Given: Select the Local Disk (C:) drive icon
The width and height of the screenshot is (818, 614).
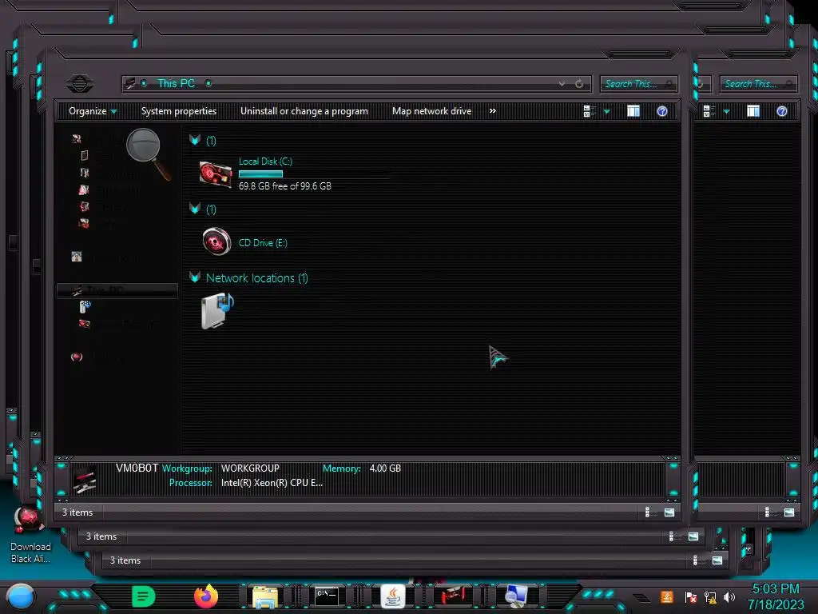Looking at the screenshot, I should click(216, 173).
